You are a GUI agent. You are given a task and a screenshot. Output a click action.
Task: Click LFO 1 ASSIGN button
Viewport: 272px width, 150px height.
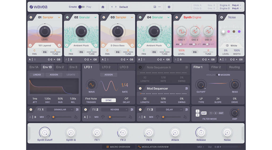(x=109, y=75)
